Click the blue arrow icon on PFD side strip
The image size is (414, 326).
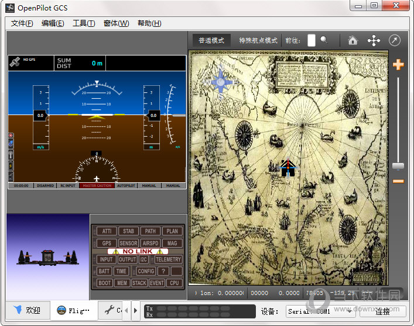[11, 144]
